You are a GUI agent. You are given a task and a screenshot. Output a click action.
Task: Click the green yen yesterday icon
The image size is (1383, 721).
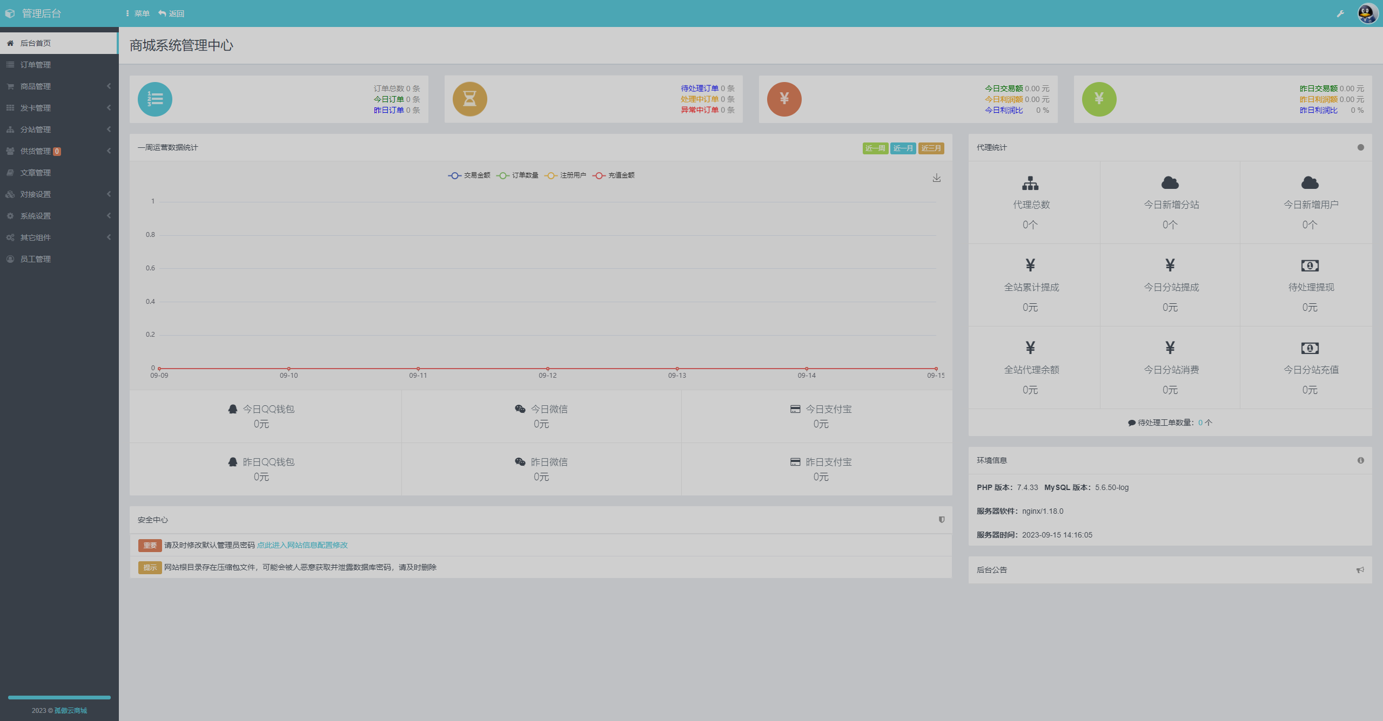1099,99
